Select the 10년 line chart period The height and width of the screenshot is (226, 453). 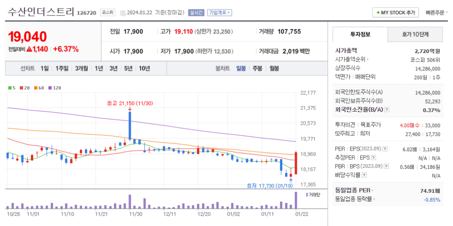click(x=144, y=68)
